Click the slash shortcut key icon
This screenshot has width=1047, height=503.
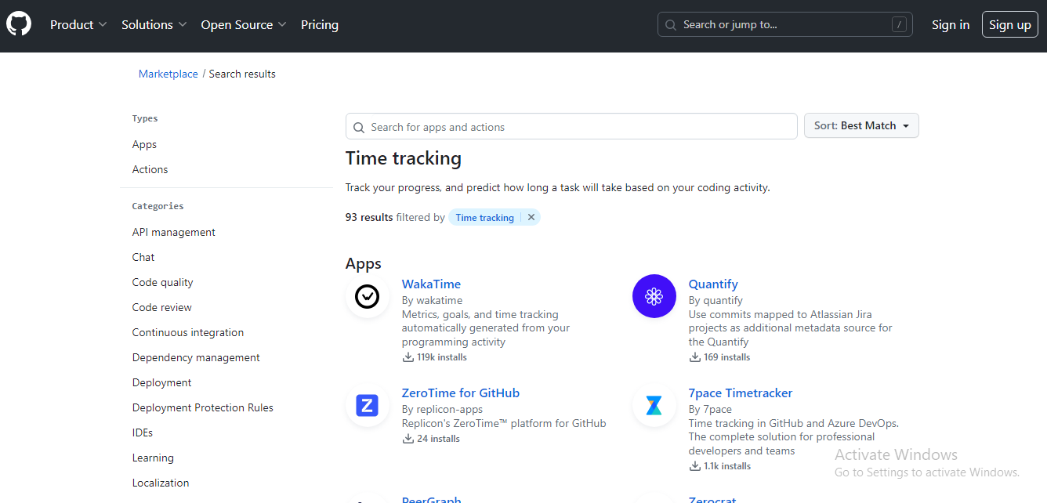click(x=899, y=24)
